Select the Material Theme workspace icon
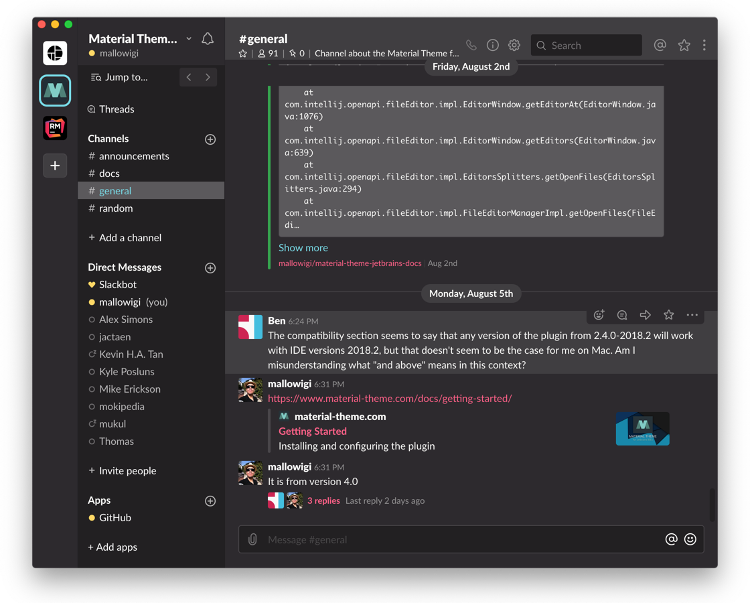The image size is (750, 603). (55, 90)
